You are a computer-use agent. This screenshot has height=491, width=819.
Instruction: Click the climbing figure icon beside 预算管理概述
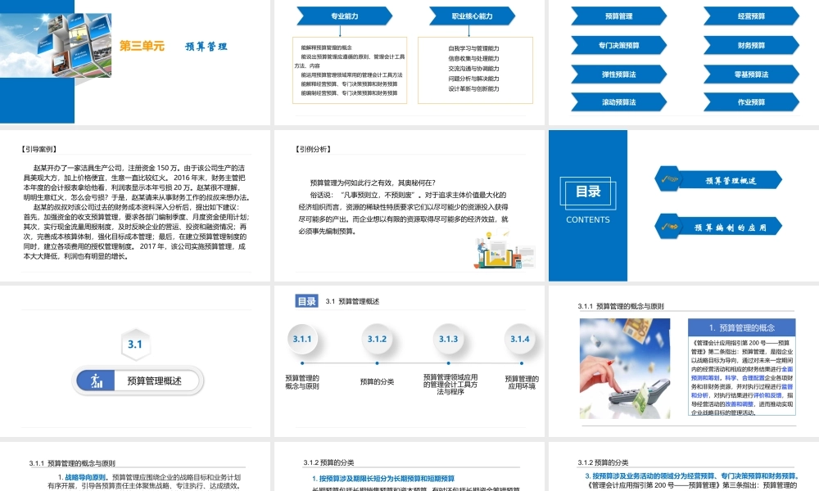[97, 380]
